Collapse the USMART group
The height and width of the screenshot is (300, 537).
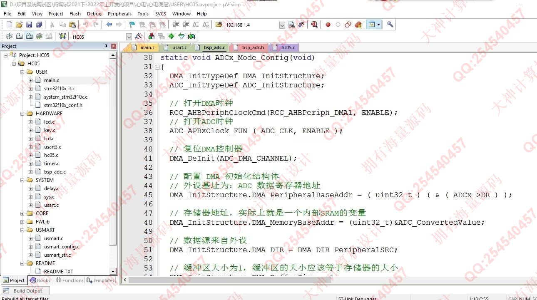click(22, 230)
